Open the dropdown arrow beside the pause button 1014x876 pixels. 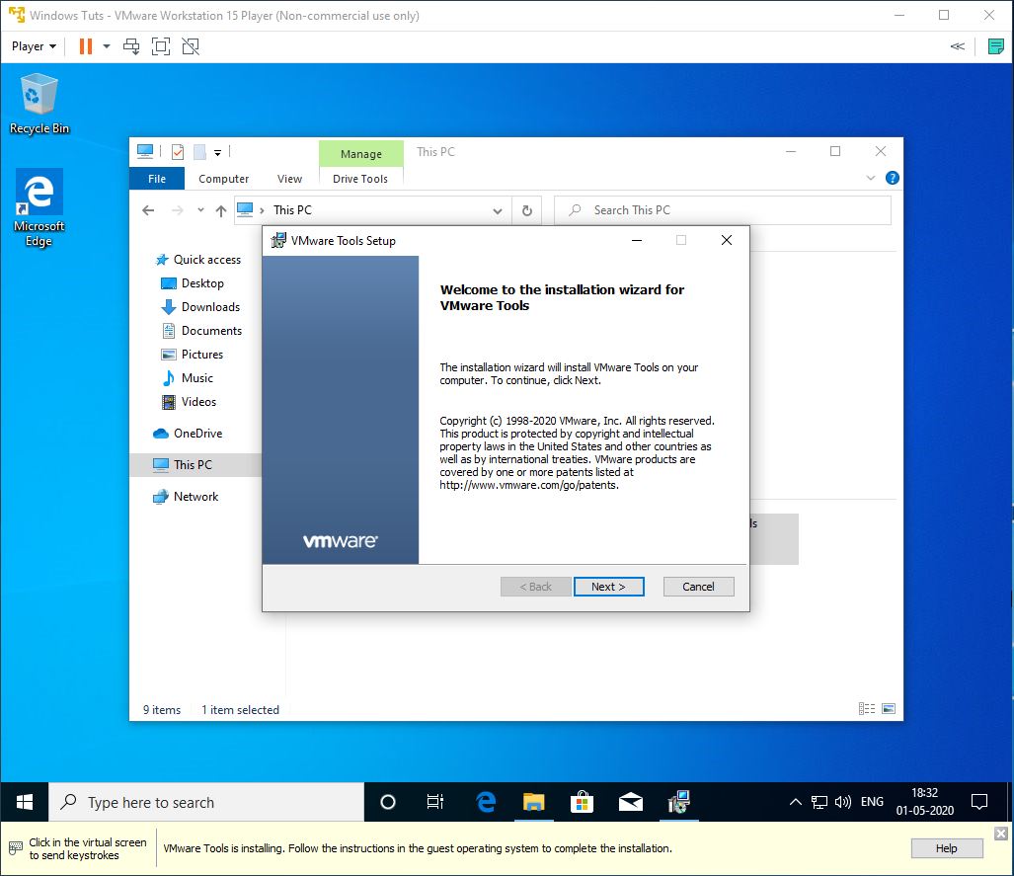click(x=107, y=46)
